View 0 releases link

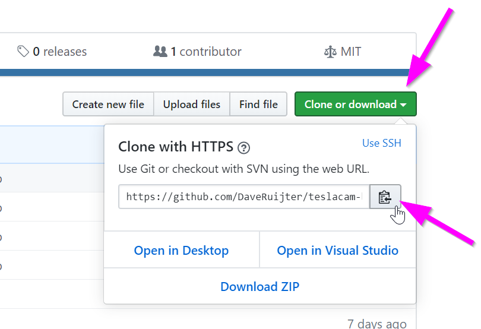(52, 52)
